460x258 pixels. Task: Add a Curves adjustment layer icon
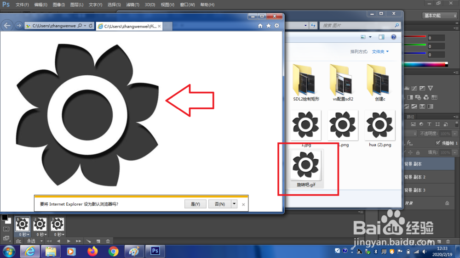point(414,88)
